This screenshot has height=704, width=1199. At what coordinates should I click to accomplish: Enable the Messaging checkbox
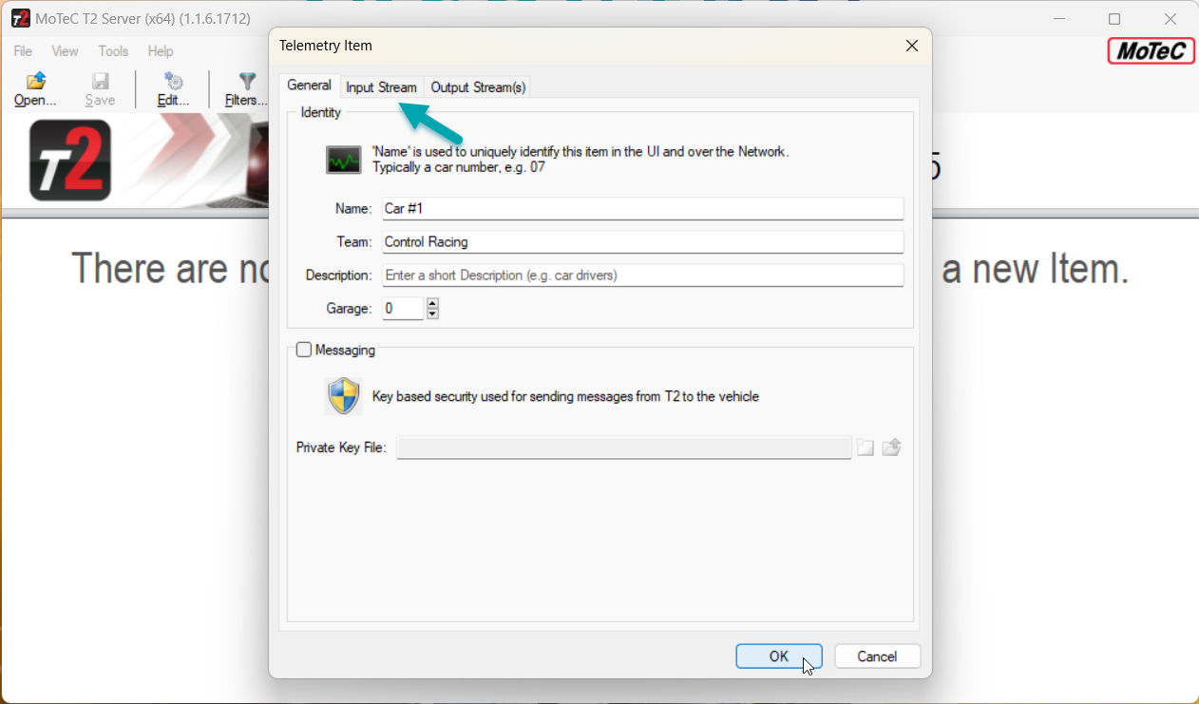(x=304, y=350)
